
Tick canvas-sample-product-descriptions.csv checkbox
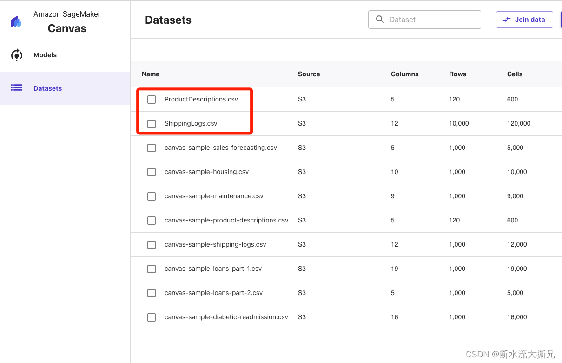[x=152, y=221]
